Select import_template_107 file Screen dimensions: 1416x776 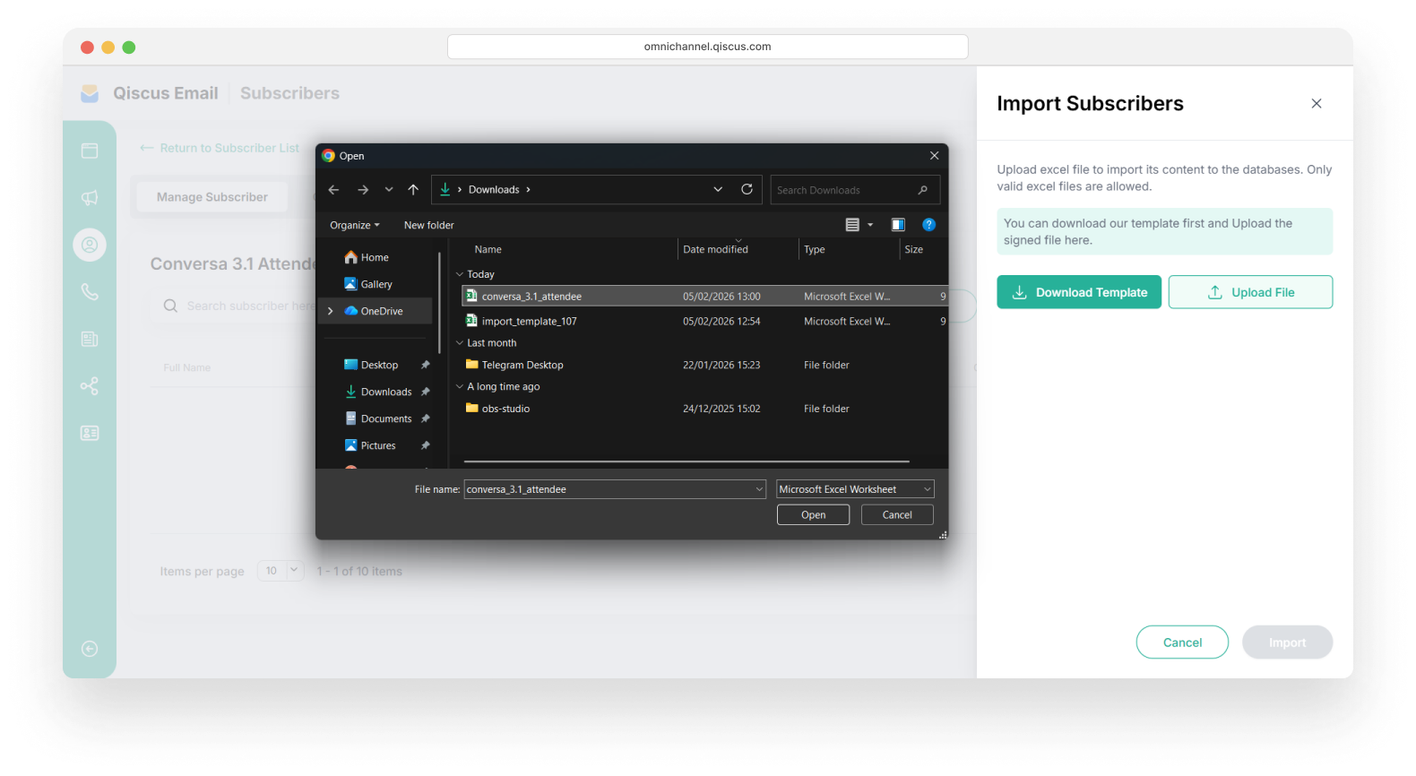coord(529,321)
